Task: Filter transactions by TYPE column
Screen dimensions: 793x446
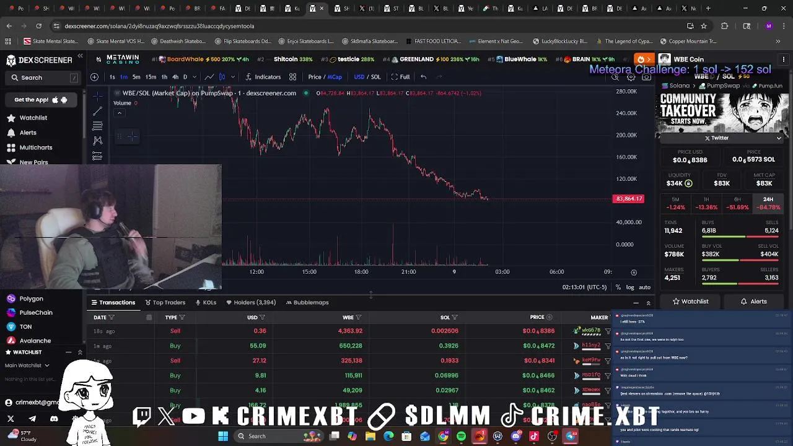Action: 182,317
